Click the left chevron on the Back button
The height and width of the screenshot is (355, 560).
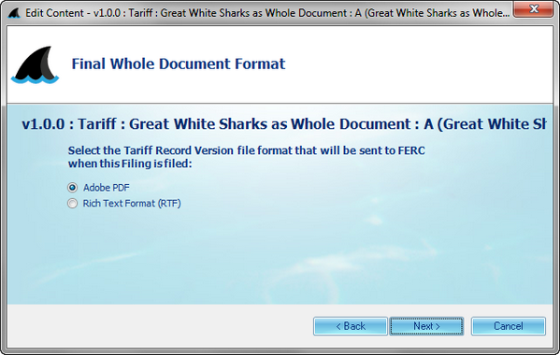coord(338,326)
